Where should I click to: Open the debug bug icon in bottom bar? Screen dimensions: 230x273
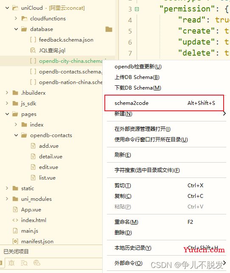[11, 263]
